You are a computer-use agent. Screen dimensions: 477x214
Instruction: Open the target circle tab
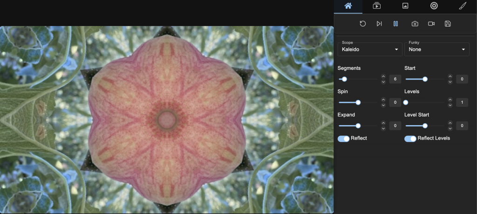click(x=434, y=6)
